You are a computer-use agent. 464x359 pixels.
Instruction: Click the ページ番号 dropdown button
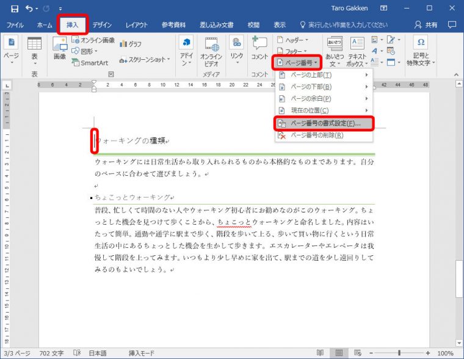click(x=297, y=62)
